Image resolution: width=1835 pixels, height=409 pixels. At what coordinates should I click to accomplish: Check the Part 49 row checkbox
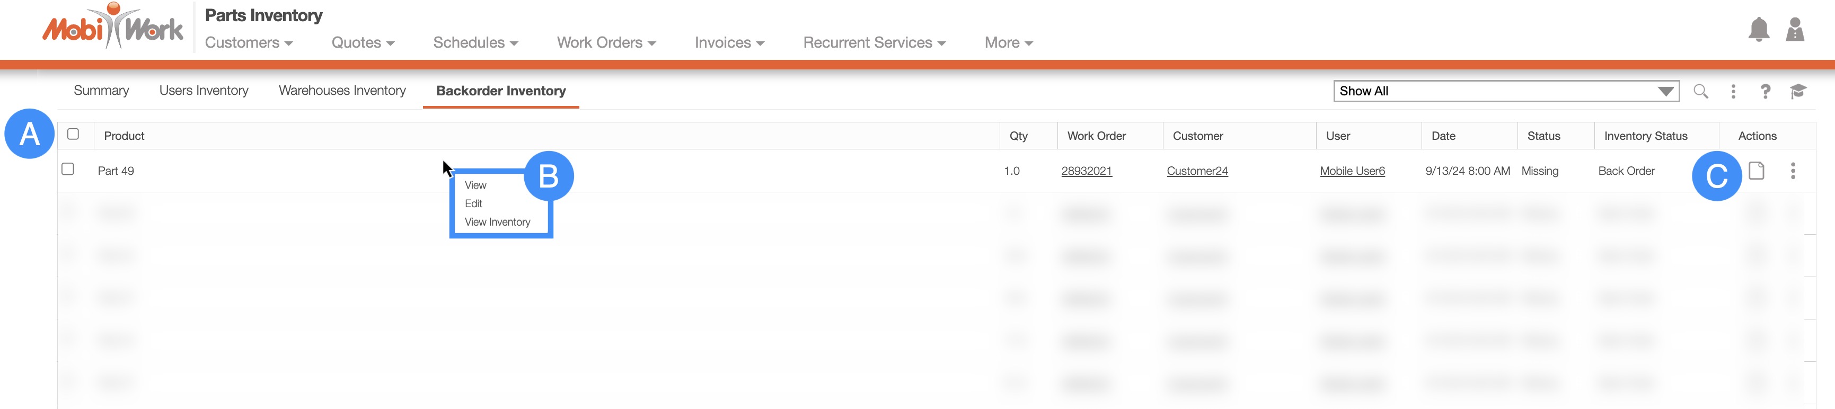(x=68, y=170)
